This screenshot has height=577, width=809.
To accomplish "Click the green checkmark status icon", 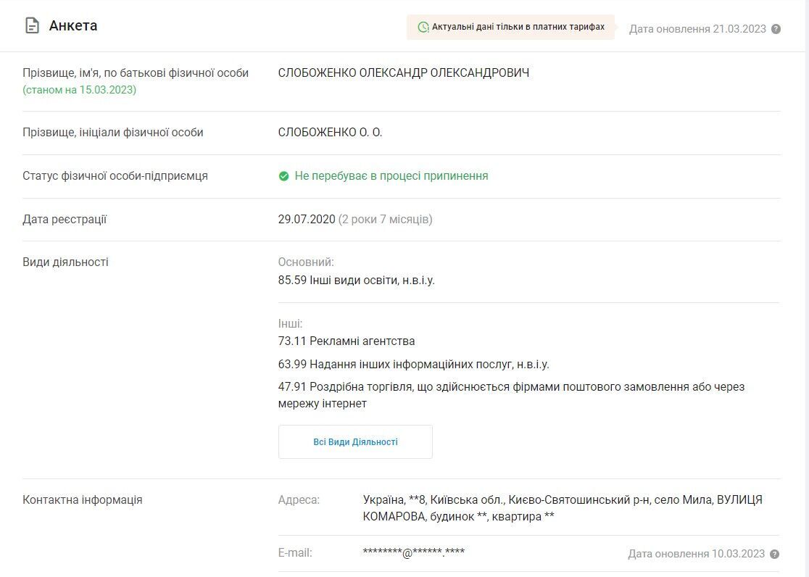I will click(283, 176).
